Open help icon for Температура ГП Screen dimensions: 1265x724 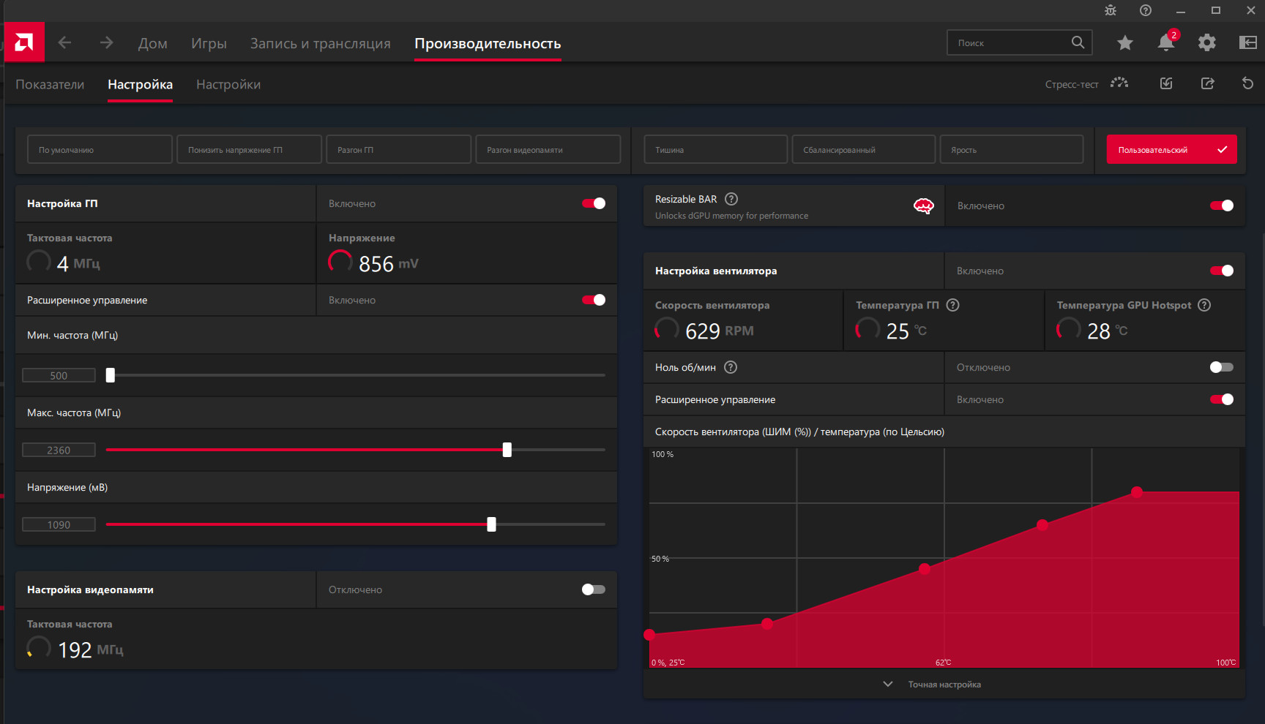[952, 305]
